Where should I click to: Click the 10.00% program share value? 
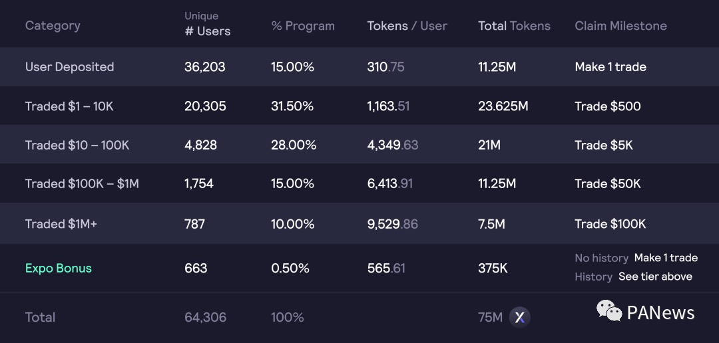point(292,224)
